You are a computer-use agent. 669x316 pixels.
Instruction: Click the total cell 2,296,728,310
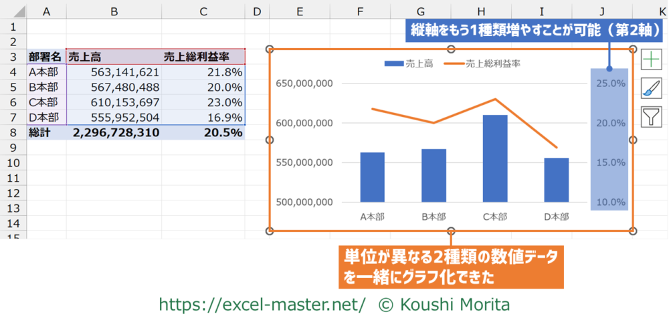click(x=114, y=132)
